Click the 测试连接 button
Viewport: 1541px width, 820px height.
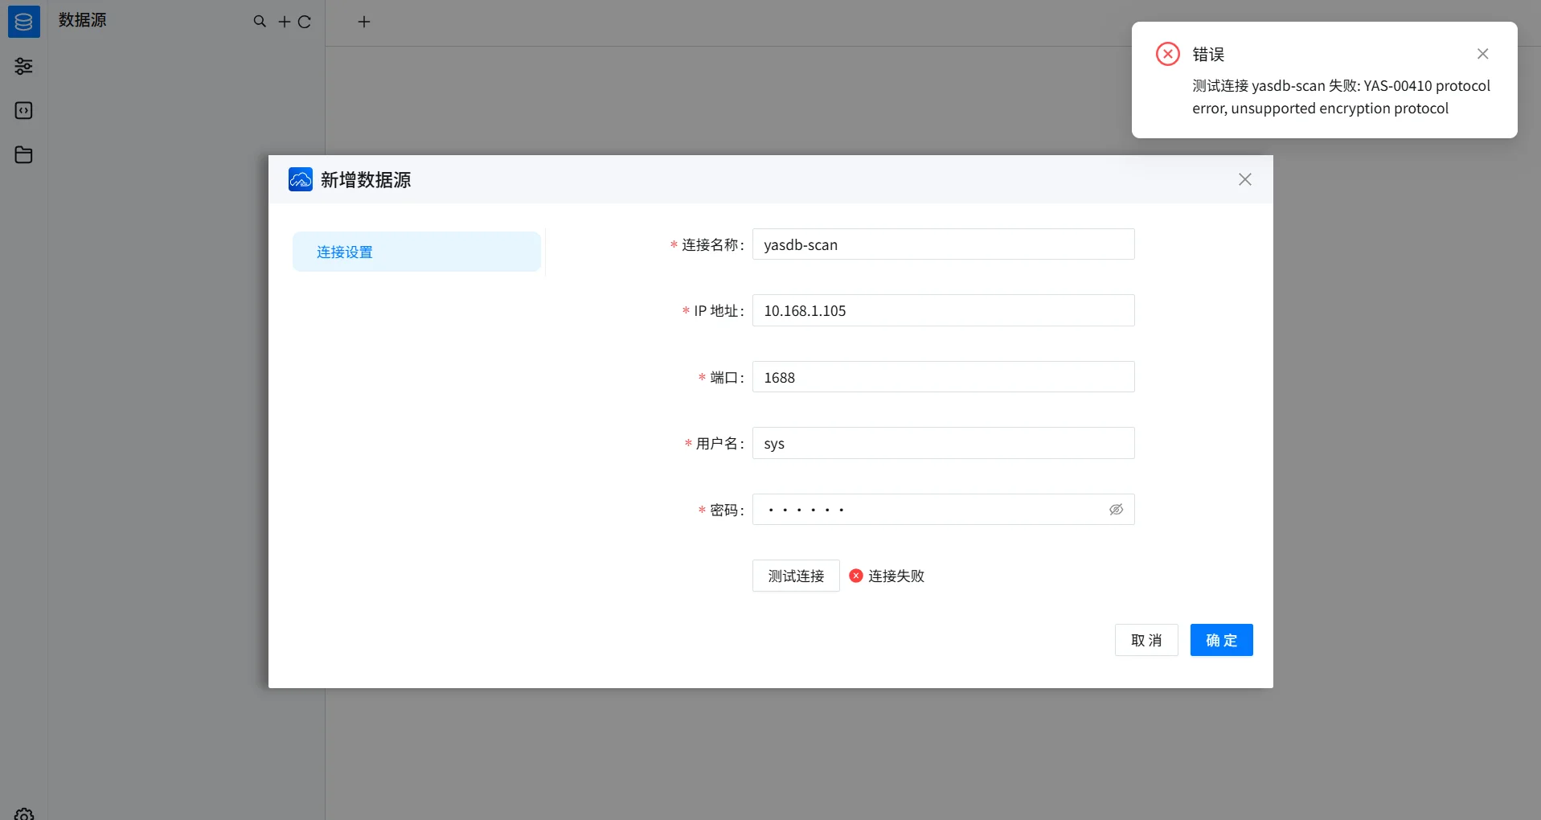click(796, 576)
